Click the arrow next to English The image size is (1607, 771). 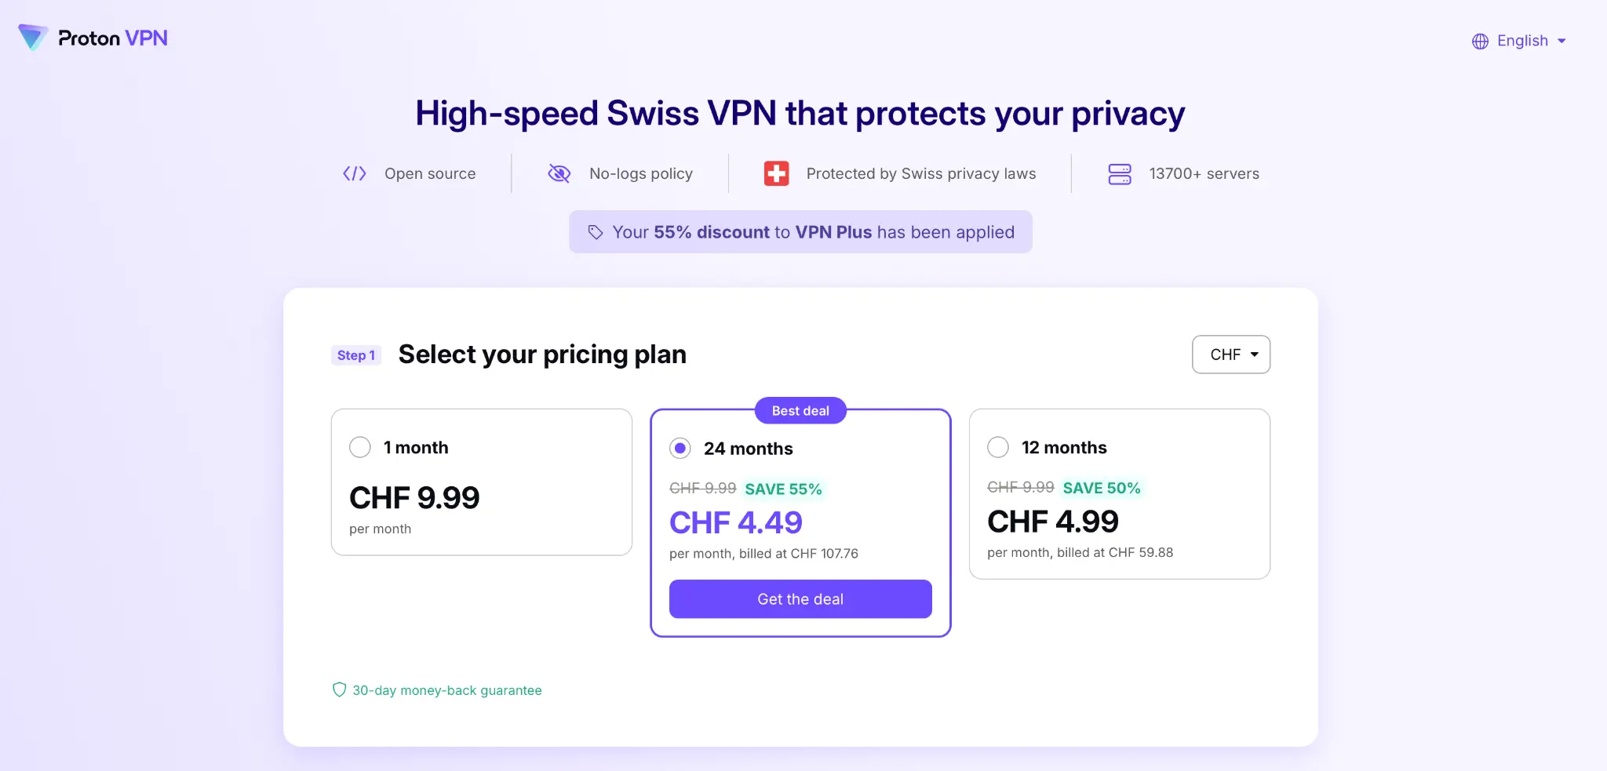(1561, 42)
